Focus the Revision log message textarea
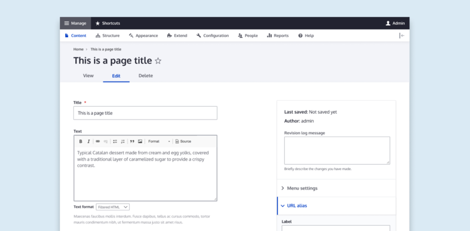470x231 pixels. [x=337, y=151]
